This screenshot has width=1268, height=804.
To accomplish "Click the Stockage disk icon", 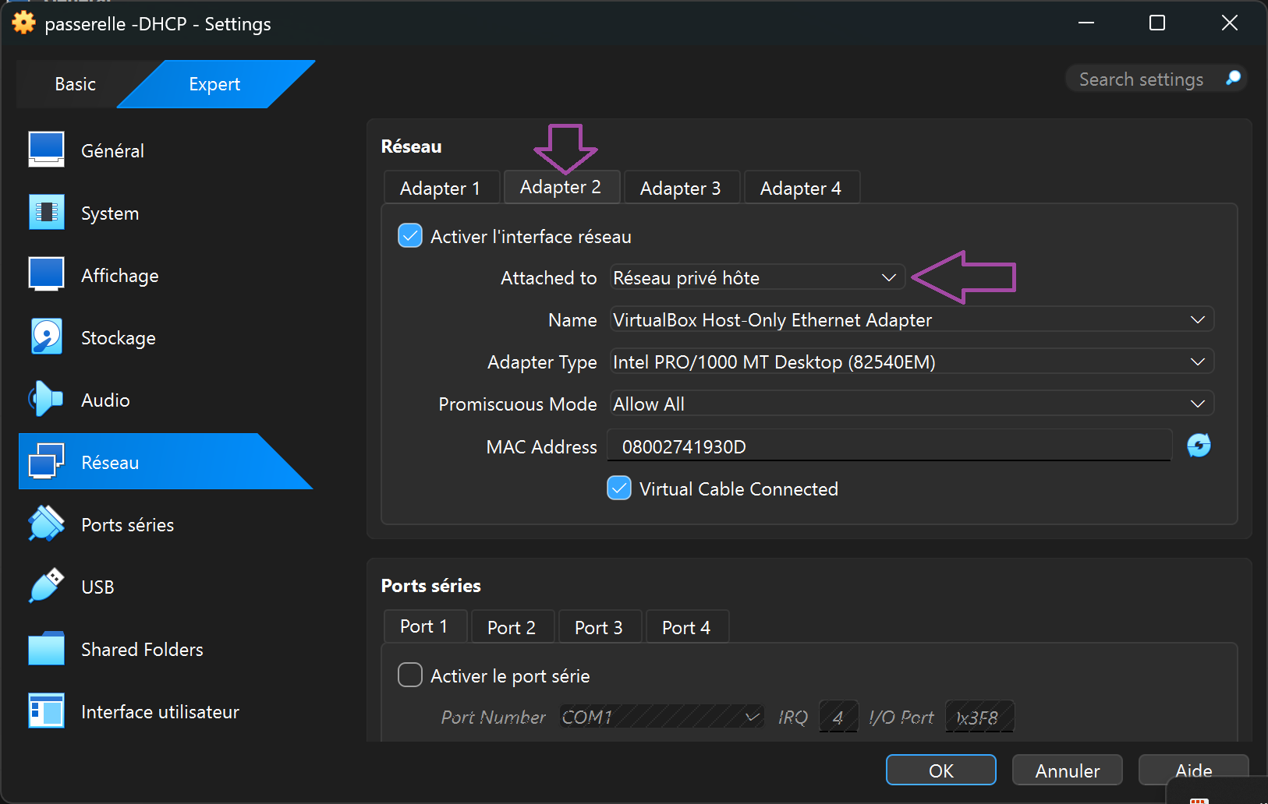I will click(46, 337).
